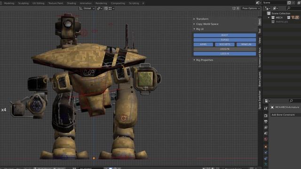The image size is (301, 169).
Task: Open the Tool sidebar tab
Action: [260, 31]
